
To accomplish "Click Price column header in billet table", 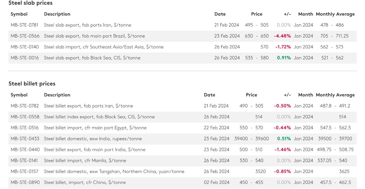I will click(251, 95).
